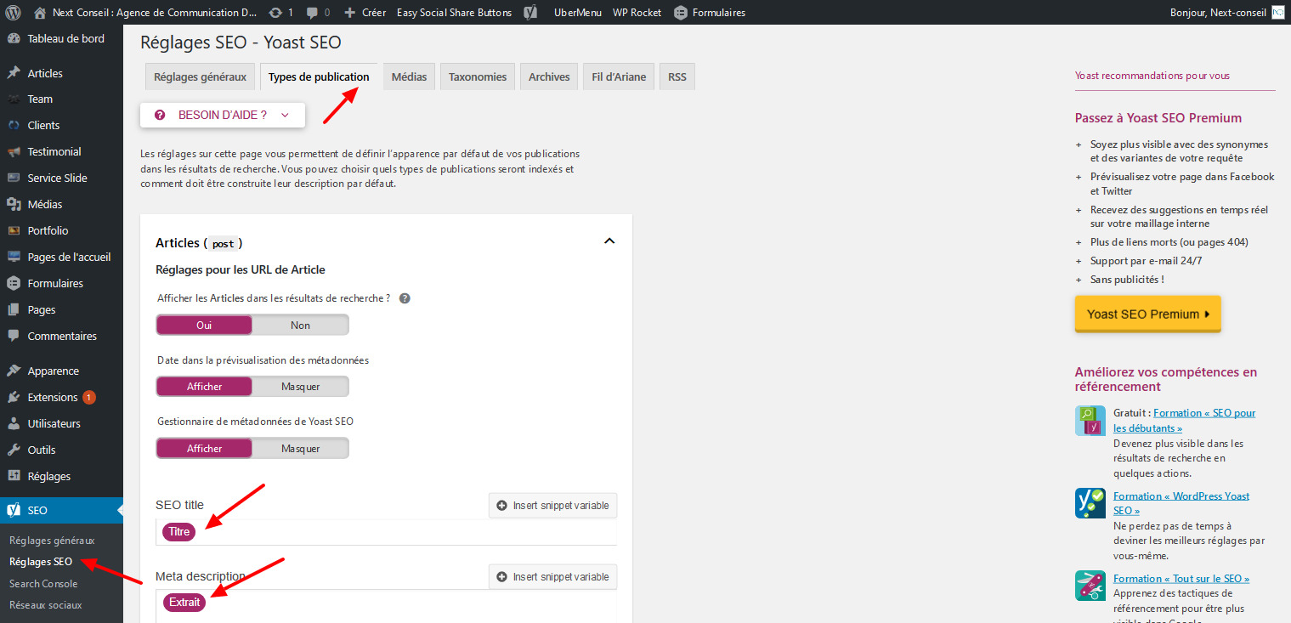Switch to Réglages généraux tab
The image size is (1291, 623).
click(x=200, y=76)
